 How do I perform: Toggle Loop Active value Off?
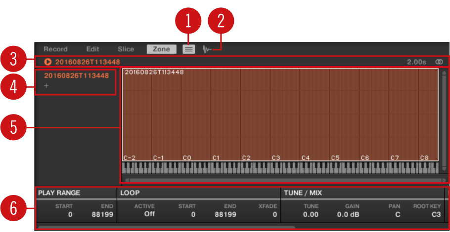(x=149, y=214)
